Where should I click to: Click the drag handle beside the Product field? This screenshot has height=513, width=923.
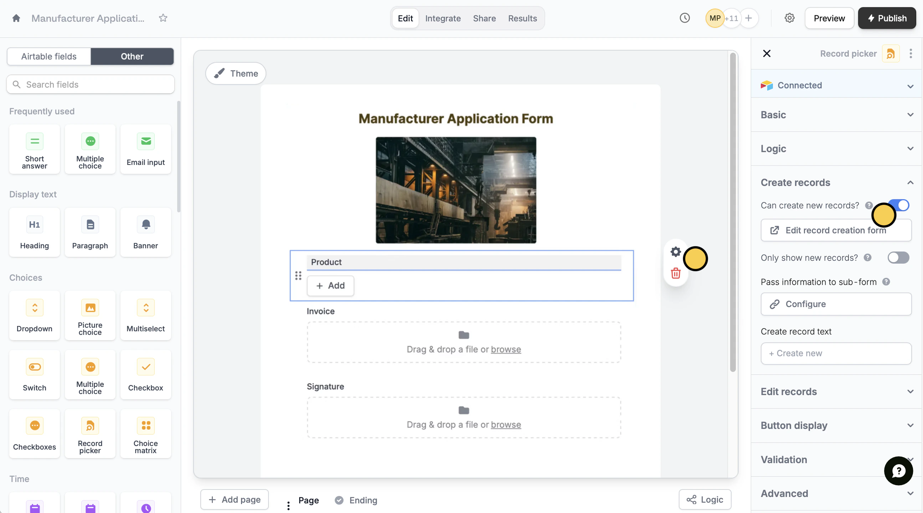click(298, 276)
